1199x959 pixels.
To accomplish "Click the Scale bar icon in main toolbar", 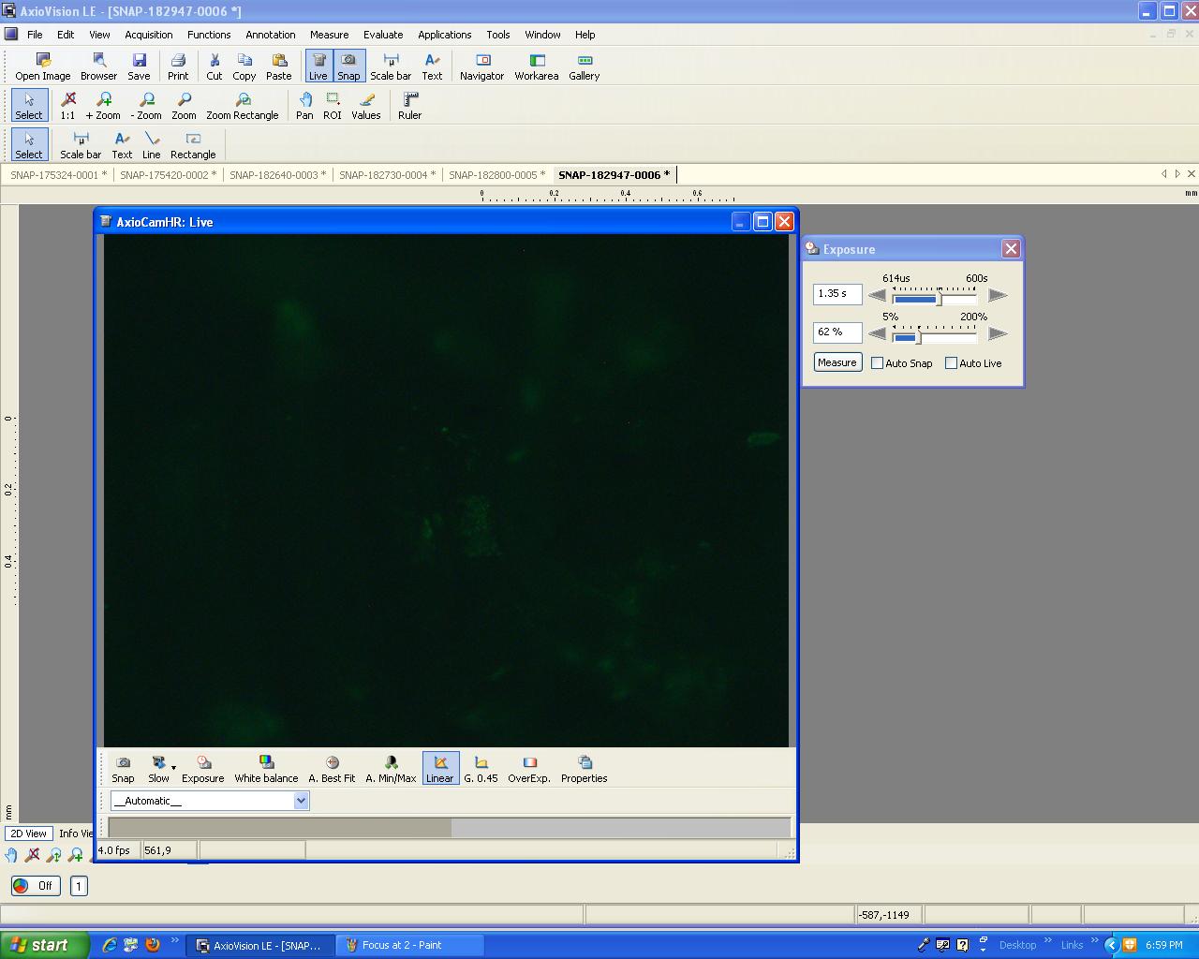I will [390, 66].
